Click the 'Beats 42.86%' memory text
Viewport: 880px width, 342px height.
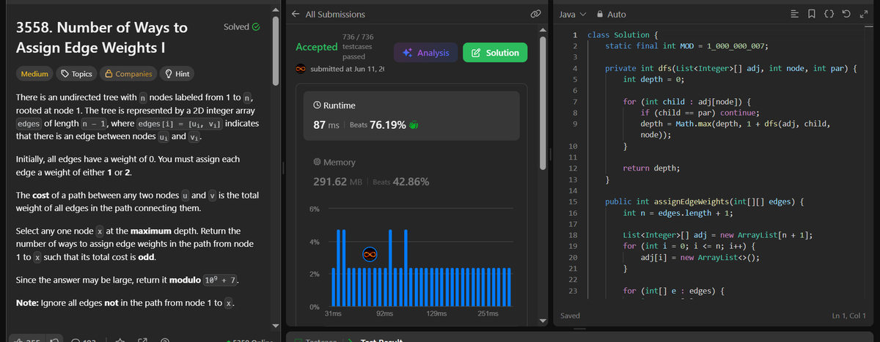point(401,182)
